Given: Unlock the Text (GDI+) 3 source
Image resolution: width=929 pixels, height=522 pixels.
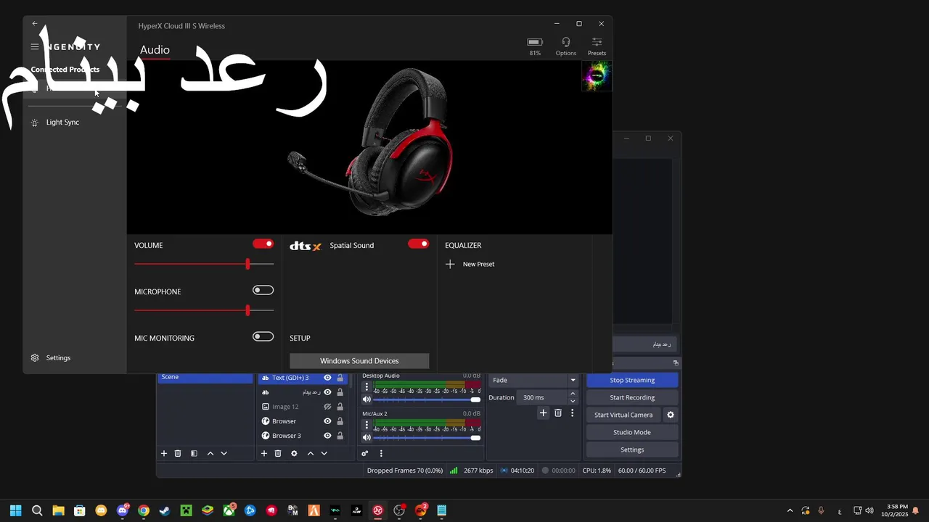Looking at the screenshot, I should [340, 378].
